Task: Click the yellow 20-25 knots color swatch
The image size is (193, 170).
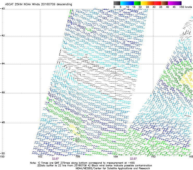Action: point(144,3)
